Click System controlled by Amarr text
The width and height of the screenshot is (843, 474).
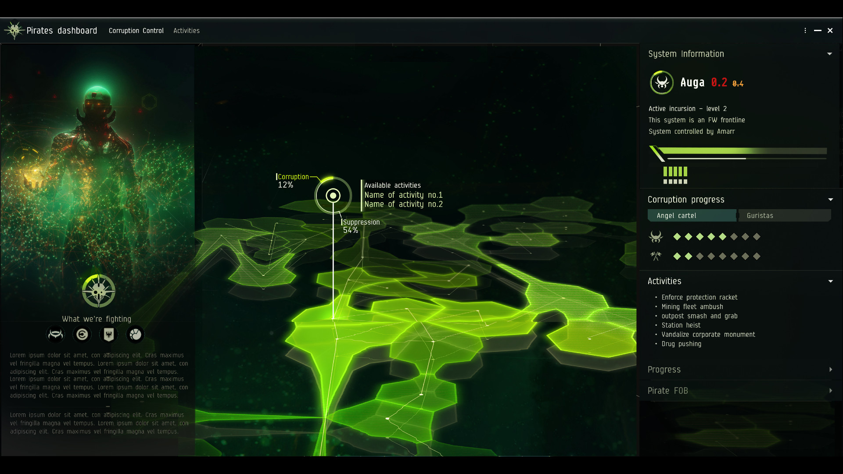pos(692,132)
